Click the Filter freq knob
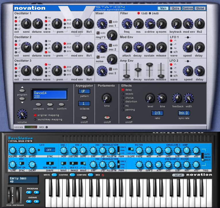 coord(127,24)
